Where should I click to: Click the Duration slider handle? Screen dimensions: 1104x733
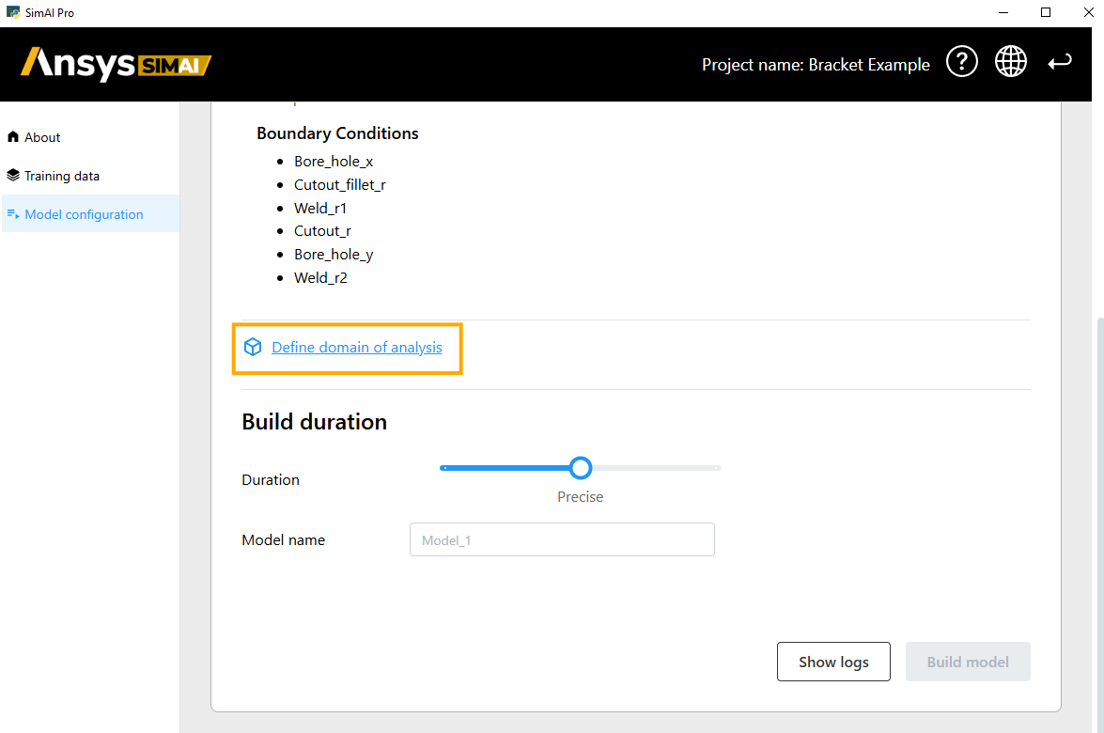coord(581,467)
